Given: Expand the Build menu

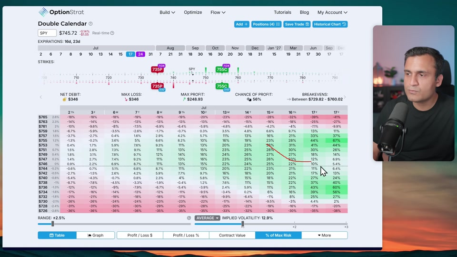Looking at the screenshot, I should (x=167, y=12).
